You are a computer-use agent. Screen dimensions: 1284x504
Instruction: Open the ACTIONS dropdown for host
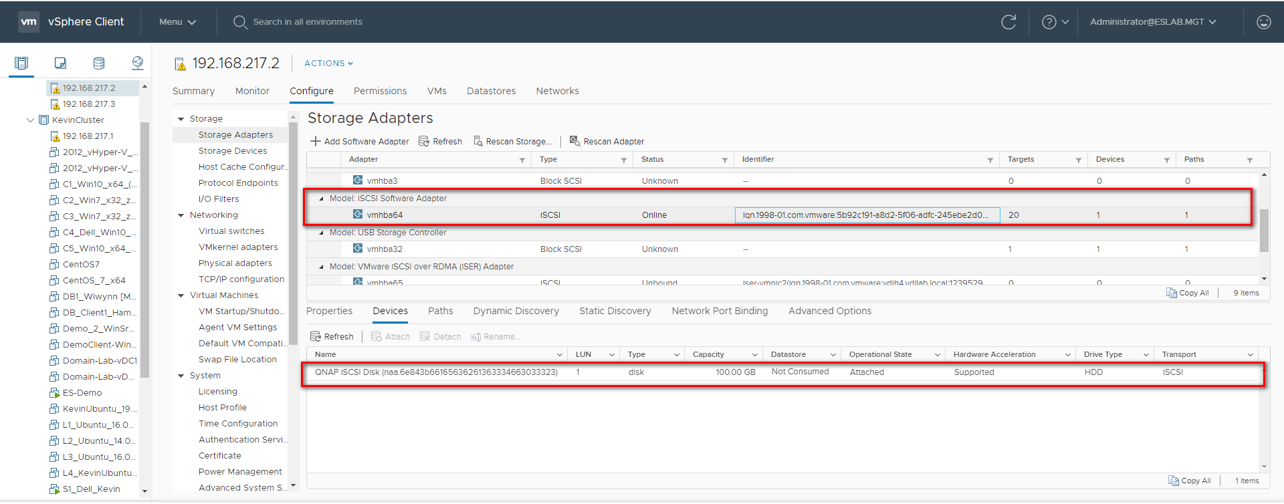328,64
